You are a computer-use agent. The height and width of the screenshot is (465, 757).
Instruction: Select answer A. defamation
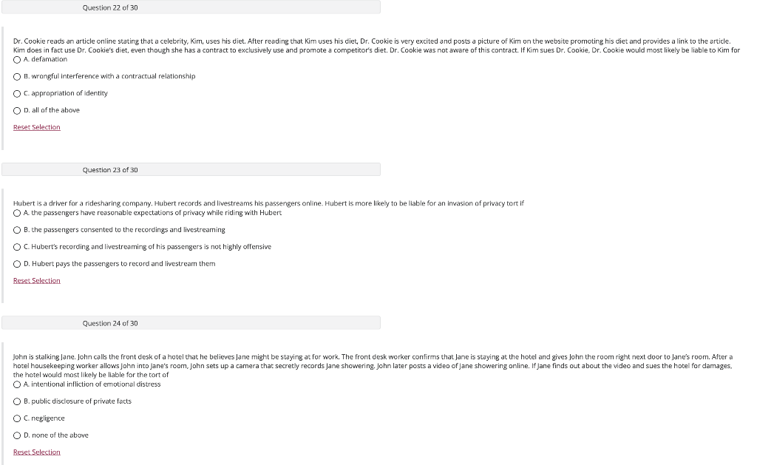click(17, 60)
